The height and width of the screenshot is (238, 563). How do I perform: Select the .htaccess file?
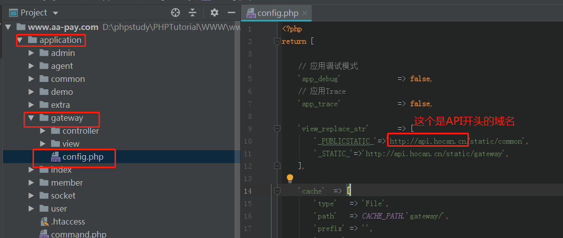(68, 222)
